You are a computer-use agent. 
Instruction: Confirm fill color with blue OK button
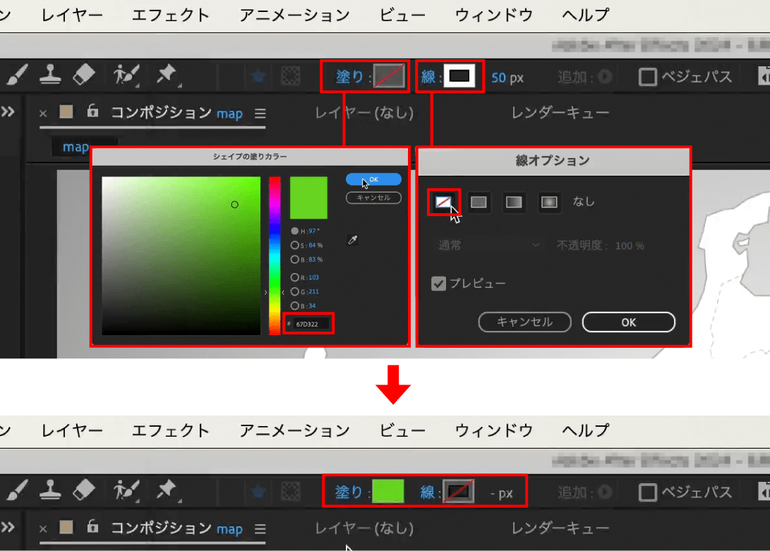click(x=373, y=179)
